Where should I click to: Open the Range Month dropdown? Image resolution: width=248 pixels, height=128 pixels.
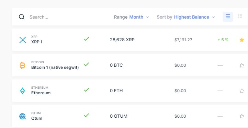[x=132, y=17]
